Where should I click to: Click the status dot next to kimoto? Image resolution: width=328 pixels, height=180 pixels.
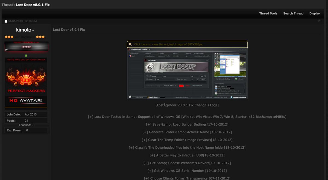(x=33, y=30)
